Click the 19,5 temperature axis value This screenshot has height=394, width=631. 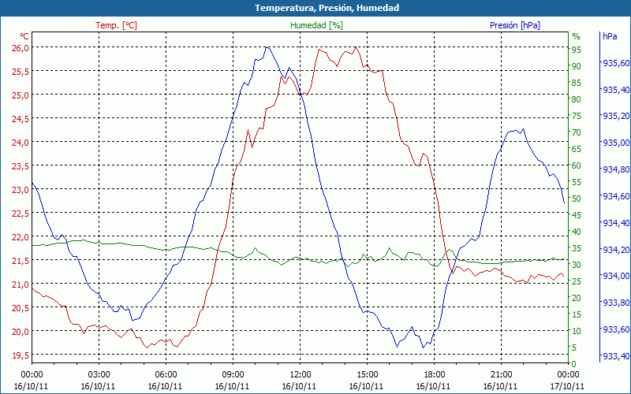[21, 355]
